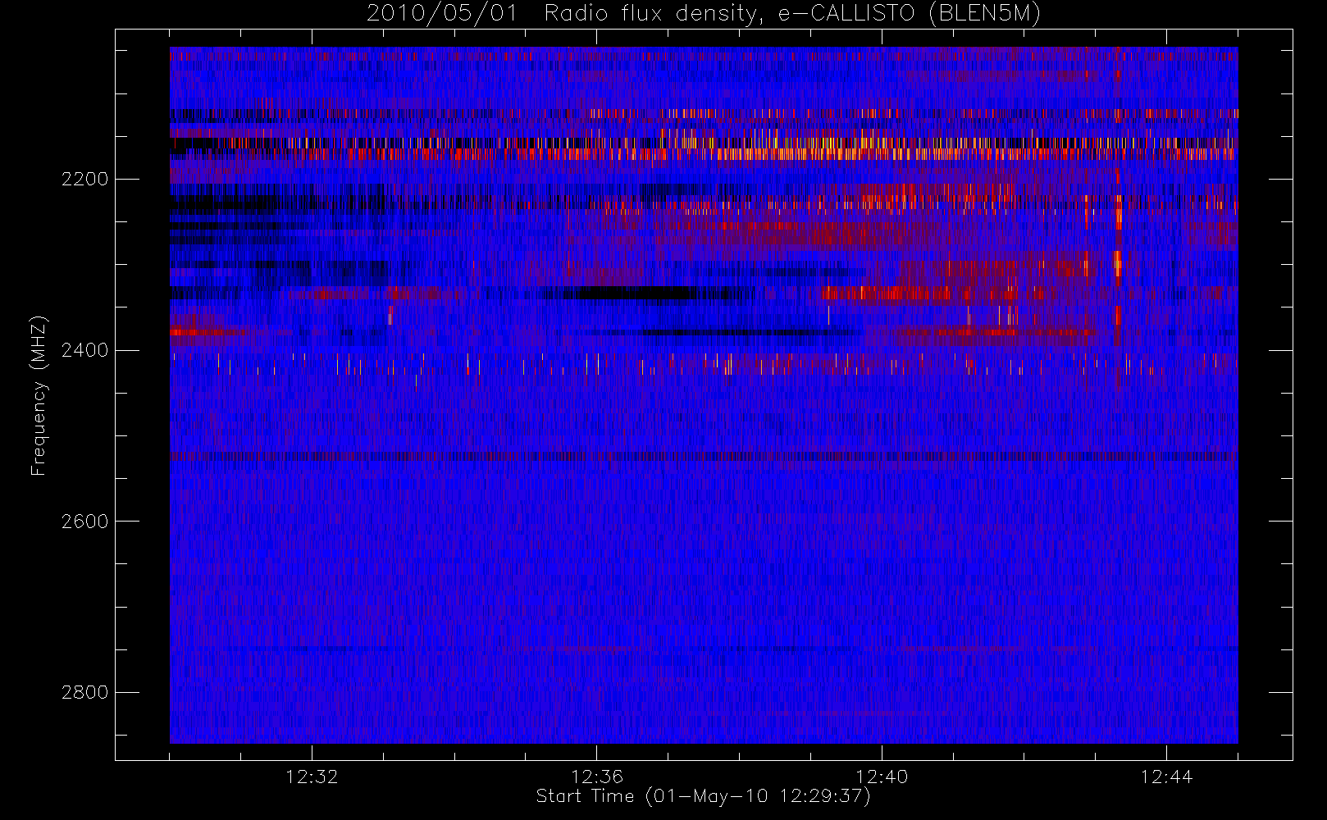Click the 12:36 time tick label

(597, 777)
